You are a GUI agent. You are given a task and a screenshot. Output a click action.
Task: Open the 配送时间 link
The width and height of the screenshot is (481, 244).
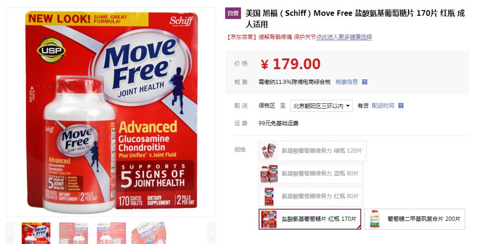[383, 106]
